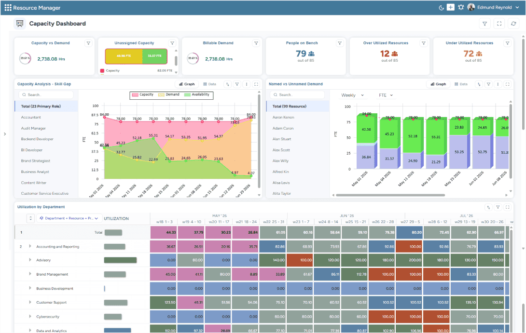Open the Weekly interval dropdown
The width and height of the screenshot is (526, 333).
[353, 95]
